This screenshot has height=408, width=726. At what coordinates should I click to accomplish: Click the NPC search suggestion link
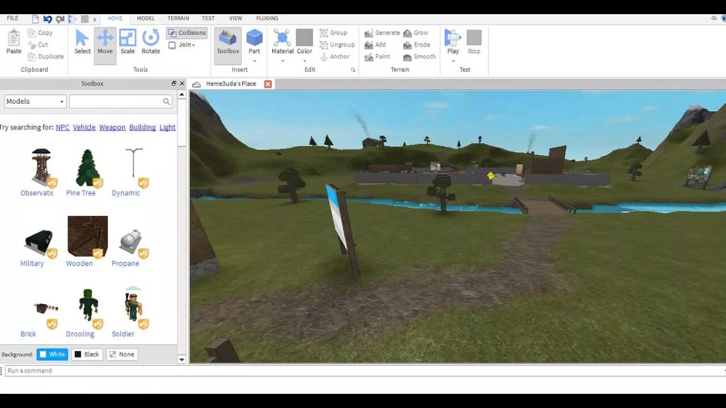[62, 127]
